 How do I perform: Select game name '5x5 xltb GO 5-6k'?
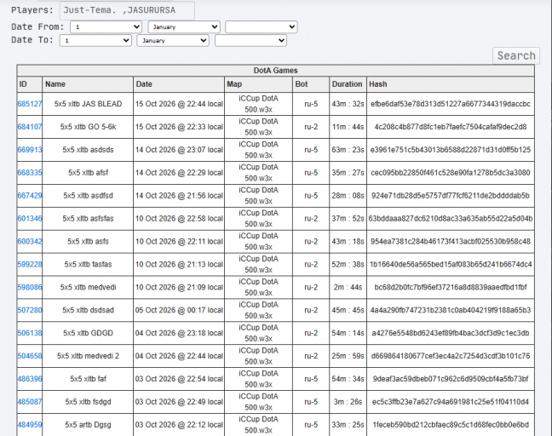[88, 127]
